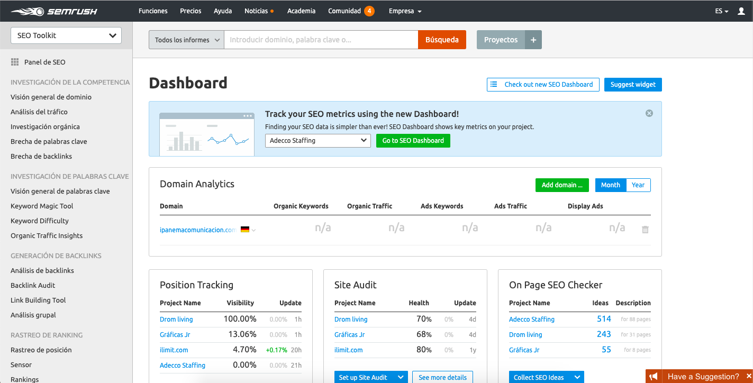Click the German flag icon next to the domain

[244, 229]
